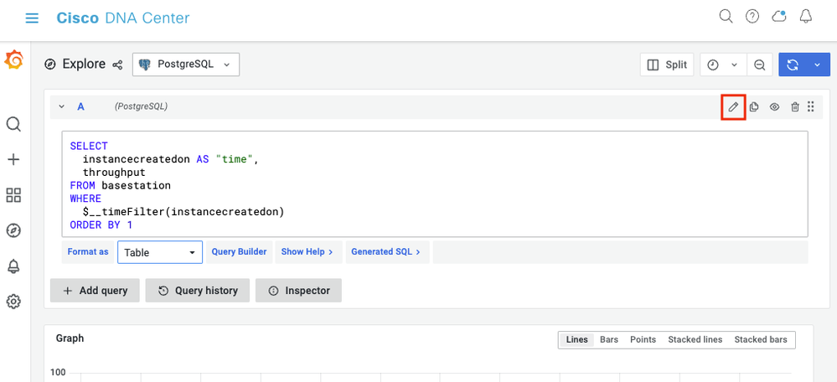The height and width of the screenshot is (382, 837).
Task: Open the PostgreSQL data source dropdown
Action: click(186, 65)
